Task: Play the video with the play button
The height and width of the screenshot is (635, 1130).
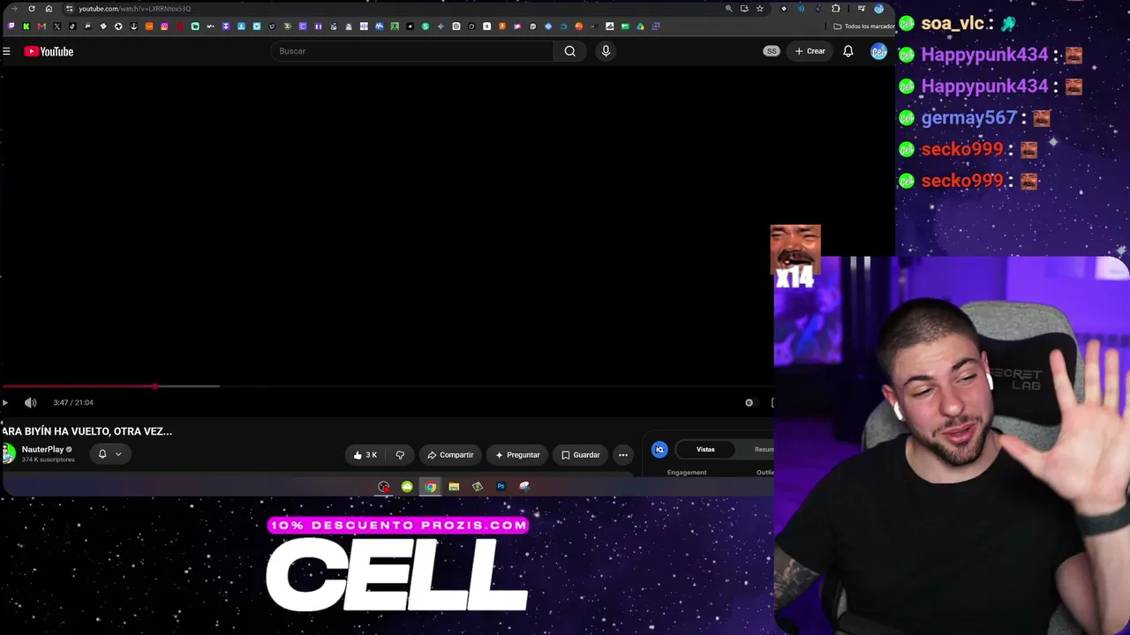Action: (x=5, y=403)
